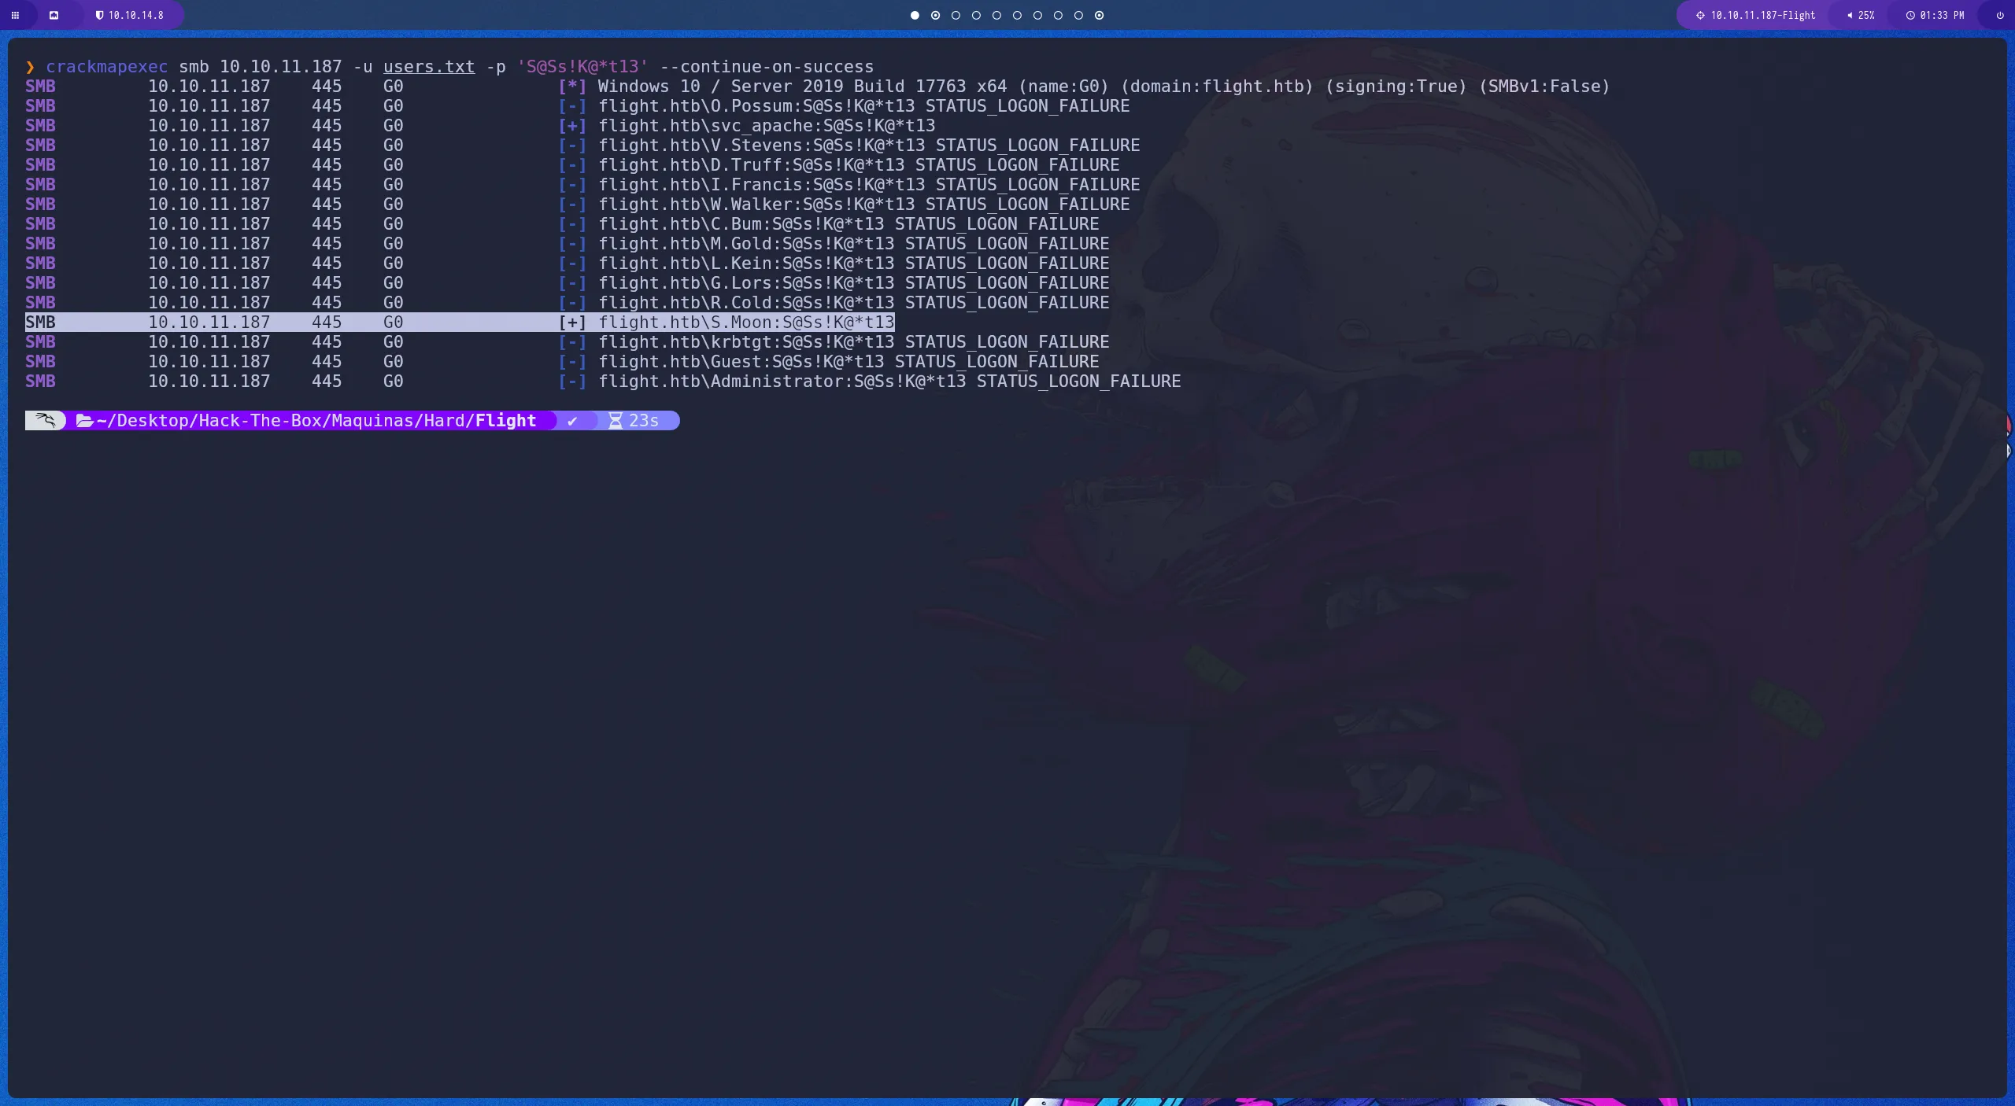The width and height of the screenshot is (2015, 1106).
Task: Switch to the fifth workspace dot
Action: point(996,15)
